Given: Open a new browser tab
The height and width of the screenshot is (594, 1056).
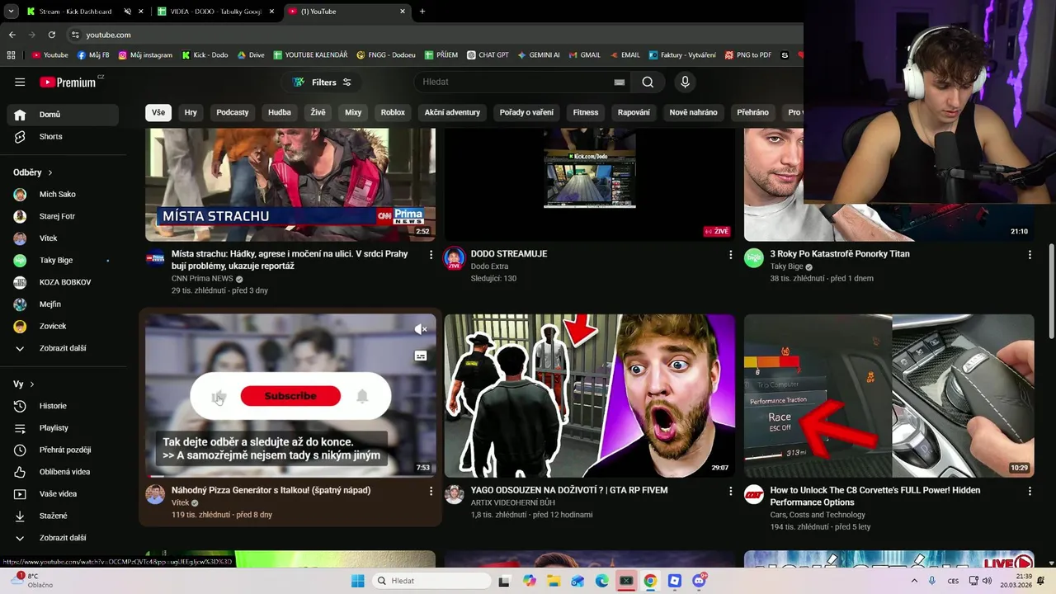Looking at the screenshot, I should tap(422, 12).
